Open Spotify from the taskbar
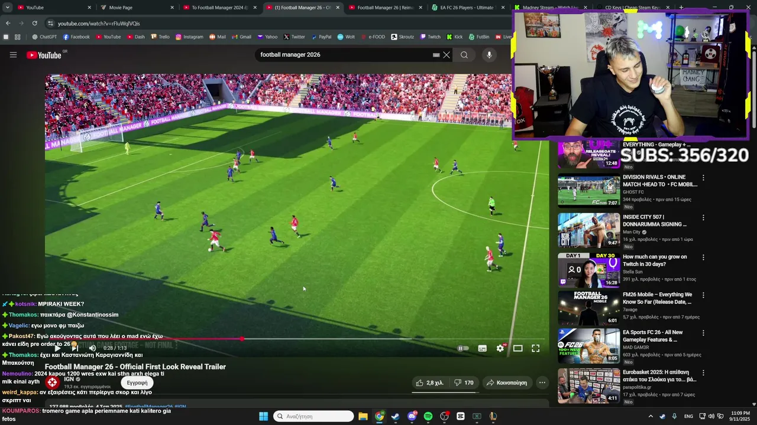 coord(428,416)
